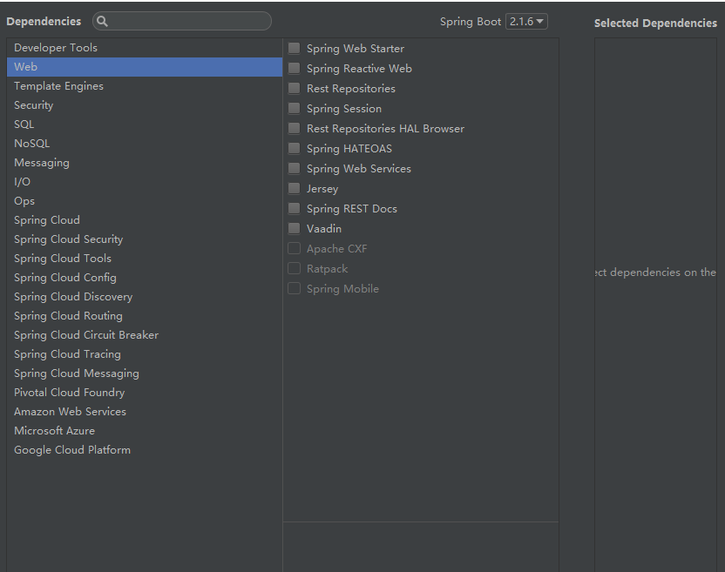Screen dimensions: 725x572
Task: Select the Developer Tools category
Action: point(145,48)
